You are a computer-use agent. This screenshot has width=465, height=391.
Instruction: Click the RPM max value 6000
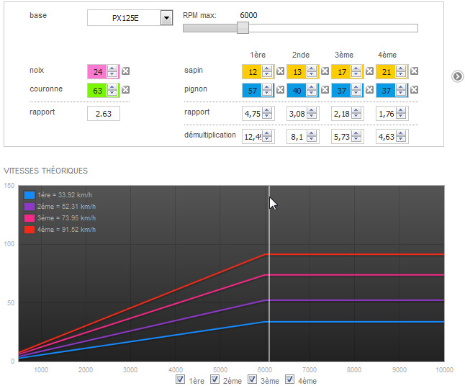(x=248, y=15)
